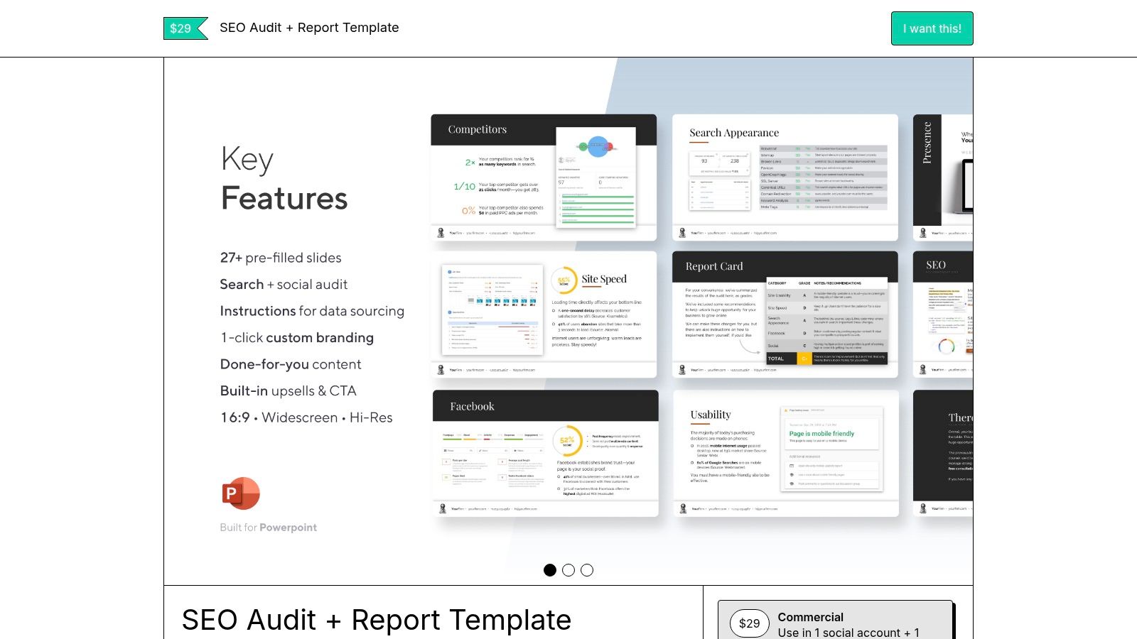This screenshot has height=639, width=1137.
Task: Switch to the second carousel slide dot
Action: pos(568,570)
